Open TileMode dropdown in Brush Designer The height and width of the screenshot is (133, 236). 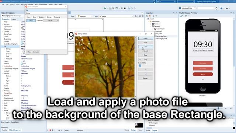[x=51, y=21]
